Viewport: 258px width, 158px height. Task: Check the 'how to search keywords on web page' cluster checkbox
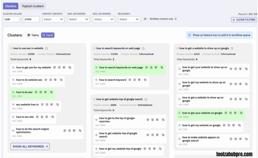pos(94,48)
